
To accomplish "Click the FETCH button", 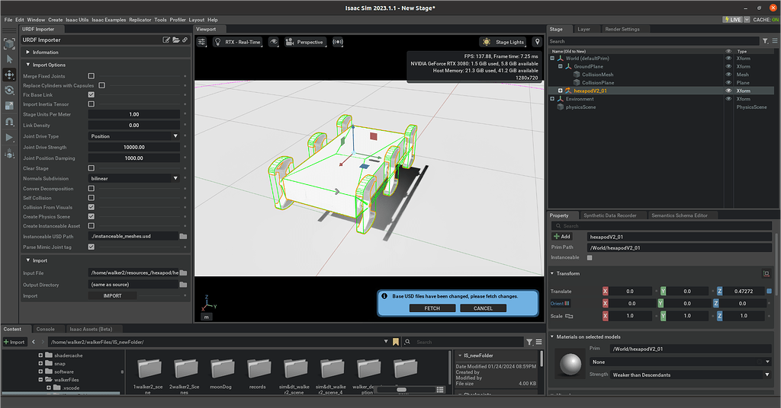I will (432, 308).
